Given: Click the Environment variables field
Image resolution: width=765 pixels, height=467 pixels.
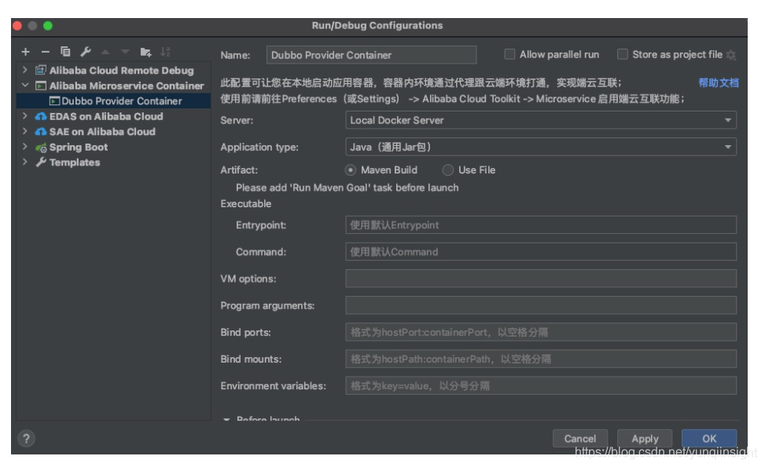Looking at the screenshot, I should point(541,385).
